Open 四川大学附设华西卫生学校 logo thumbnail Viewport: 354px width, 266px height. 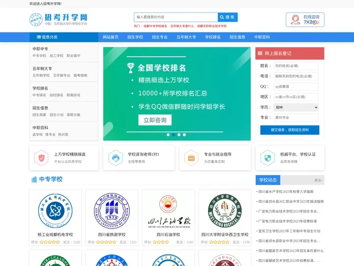[225, 211]
